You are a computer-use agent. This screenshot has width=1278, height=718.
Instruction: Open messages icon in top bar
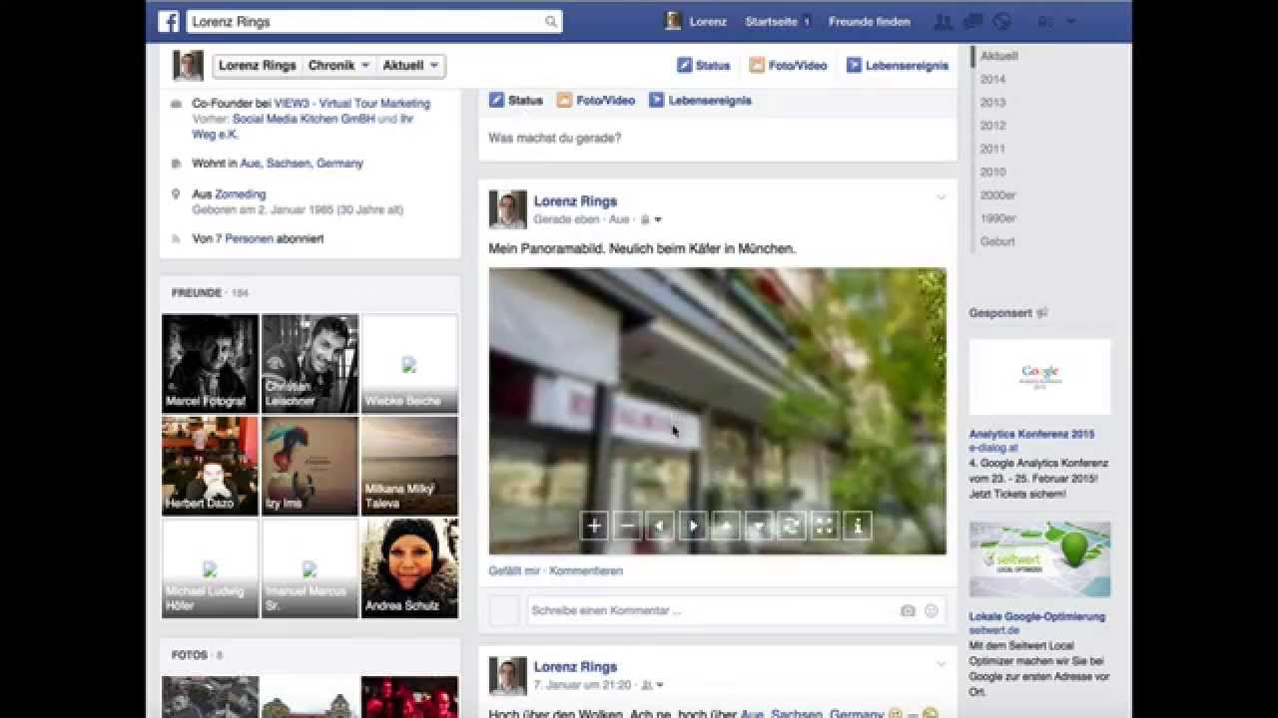(972, 22)
